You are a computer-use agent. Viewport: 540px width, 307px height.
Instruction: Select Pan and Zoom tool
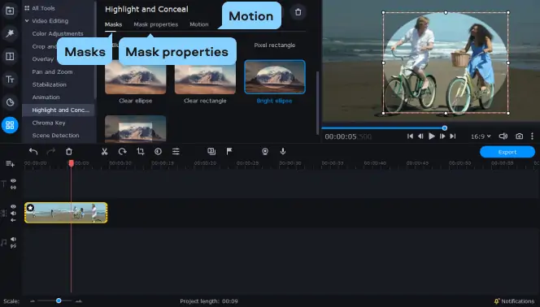52,71
